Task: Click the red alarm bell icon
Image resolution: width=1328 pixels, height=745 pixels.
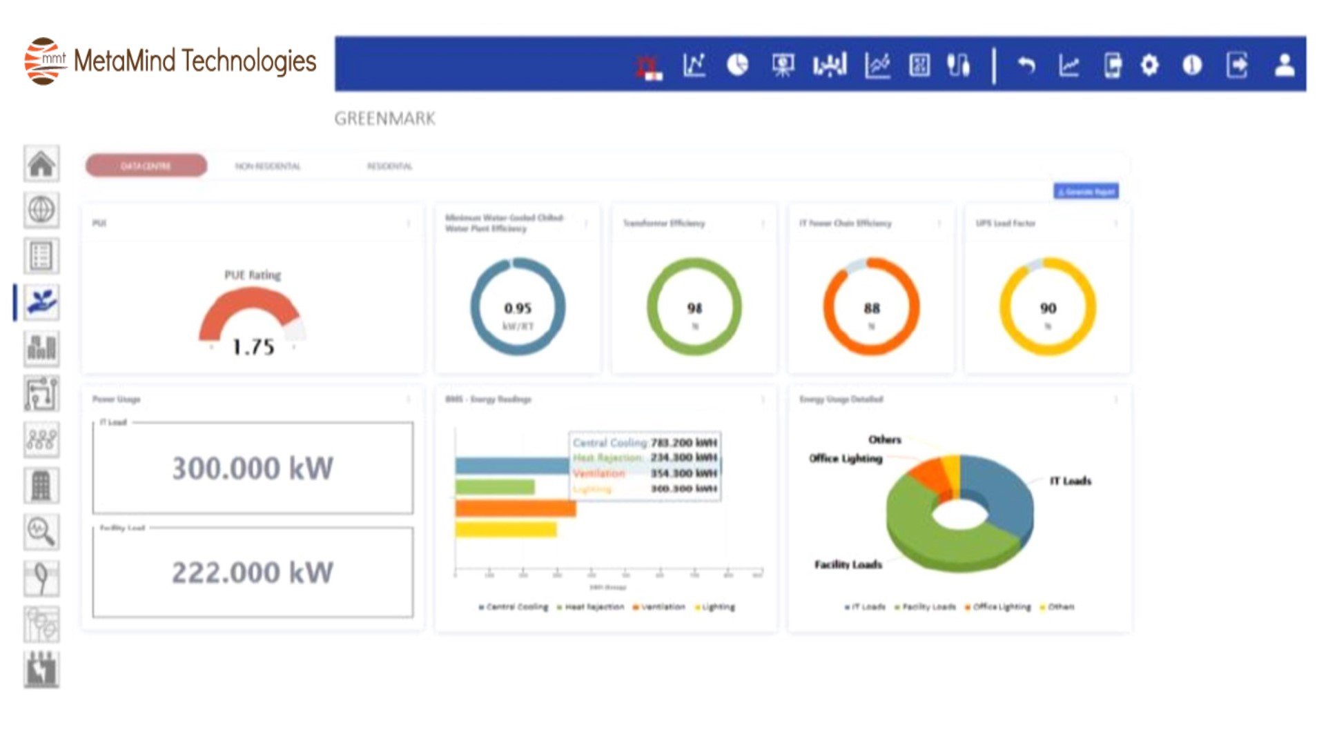Action: [648, 66]
